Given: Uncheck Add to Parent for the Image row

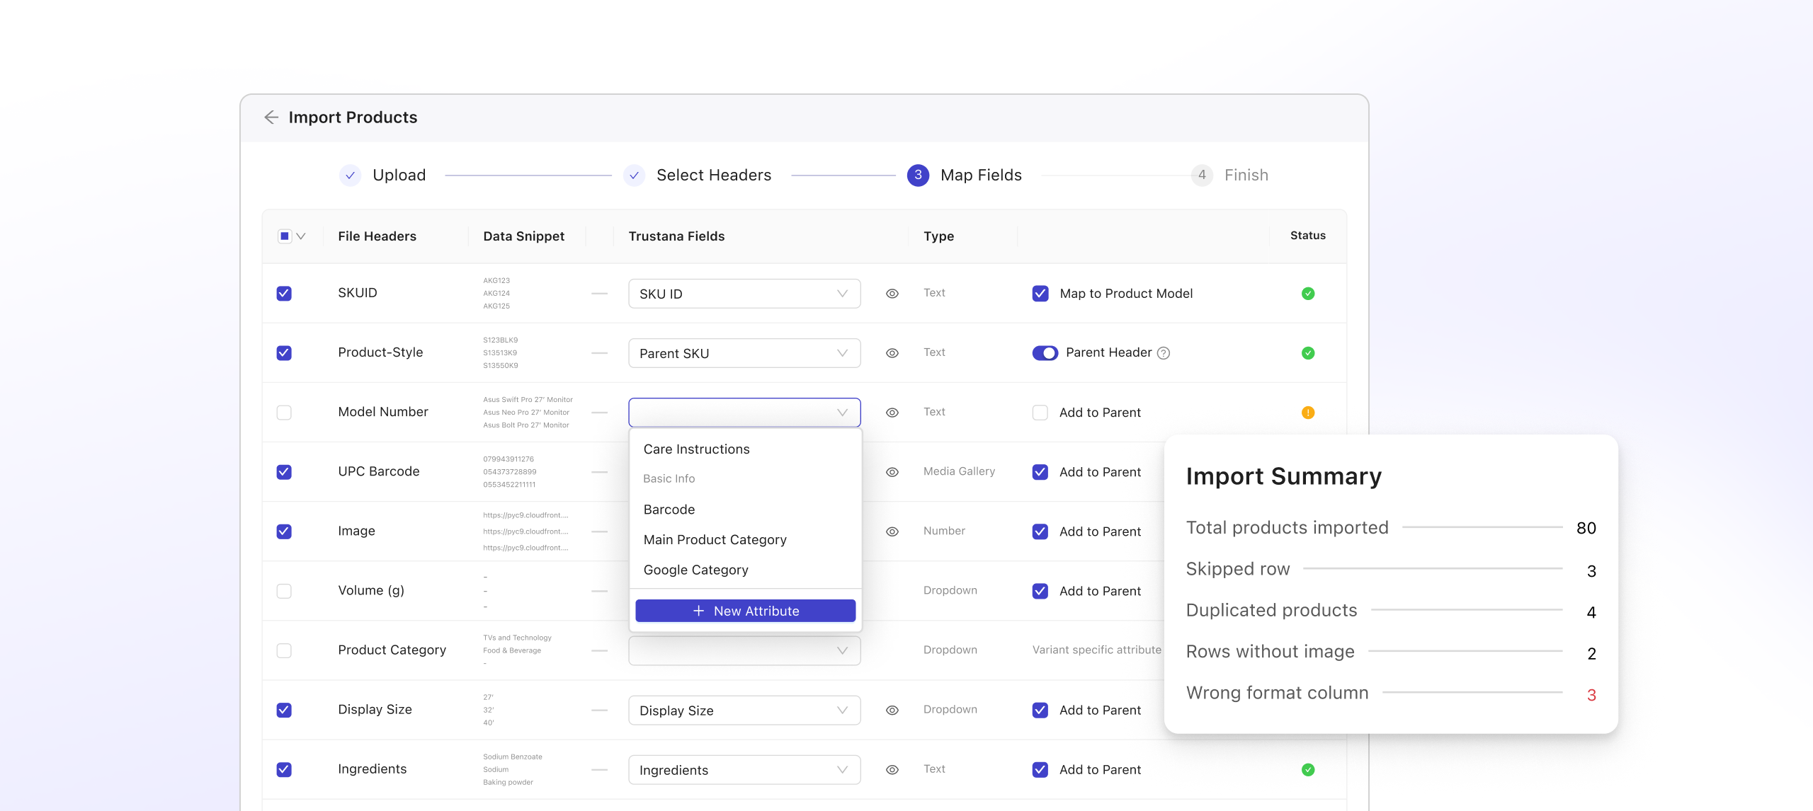Looking at the screenshot, I should (x=1040, y=531).
